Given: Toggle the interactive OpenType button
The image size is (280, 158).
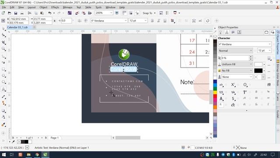Looking at the screenshot, I should (207, 21).
